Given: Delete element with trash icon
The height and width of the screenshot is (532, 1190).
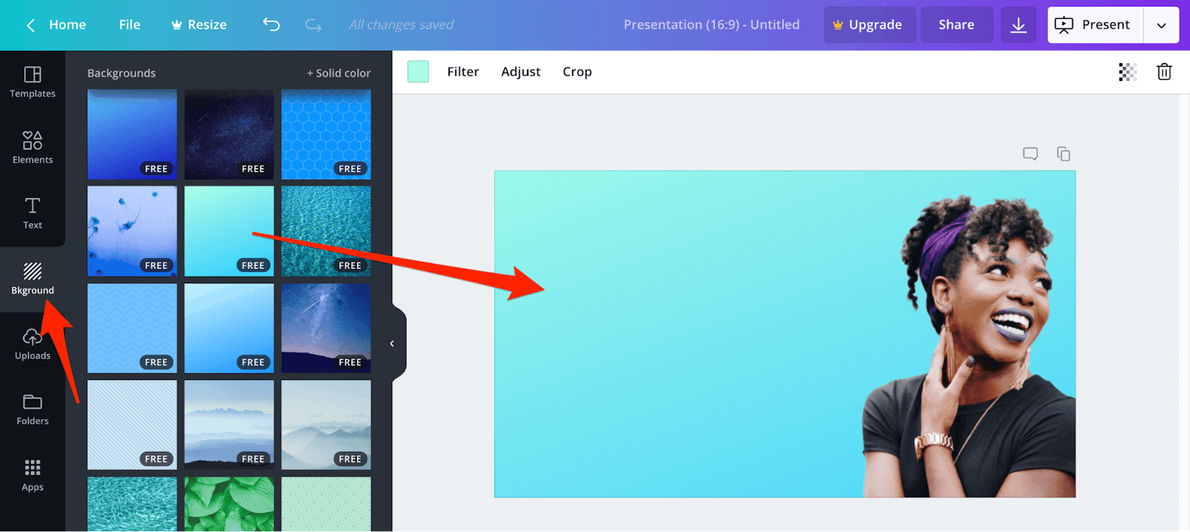Looking at the screenshot, I should pos(1164,72).
